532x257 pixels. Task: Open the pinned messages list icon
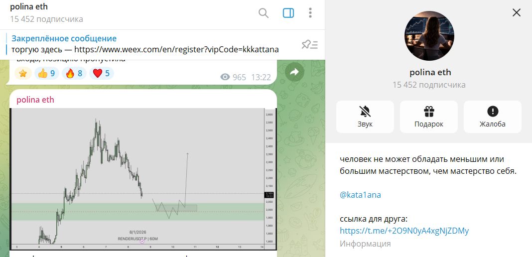point(309,45)
